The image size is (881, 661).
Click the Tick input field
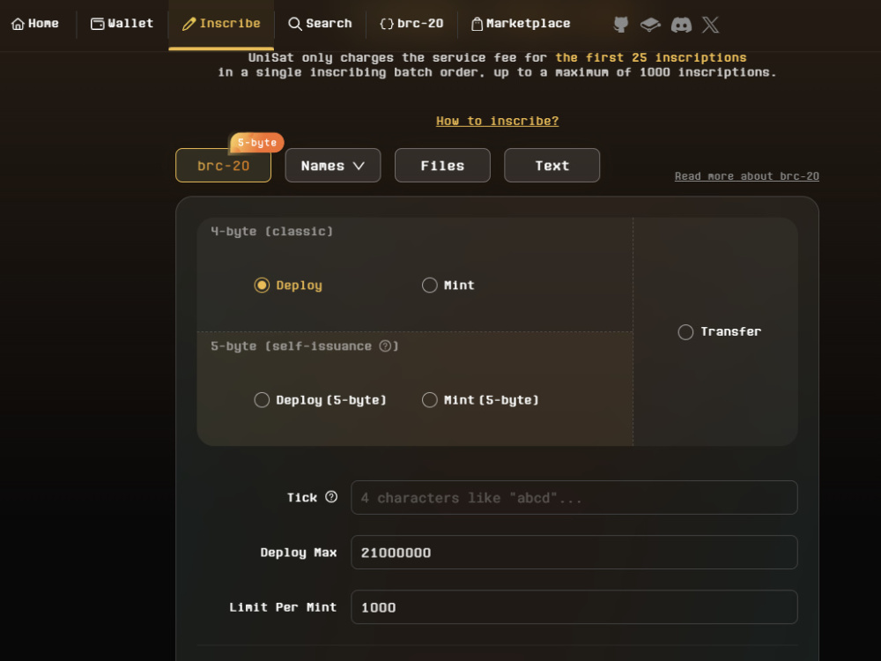pyautogui.click(x=574, y=497)
